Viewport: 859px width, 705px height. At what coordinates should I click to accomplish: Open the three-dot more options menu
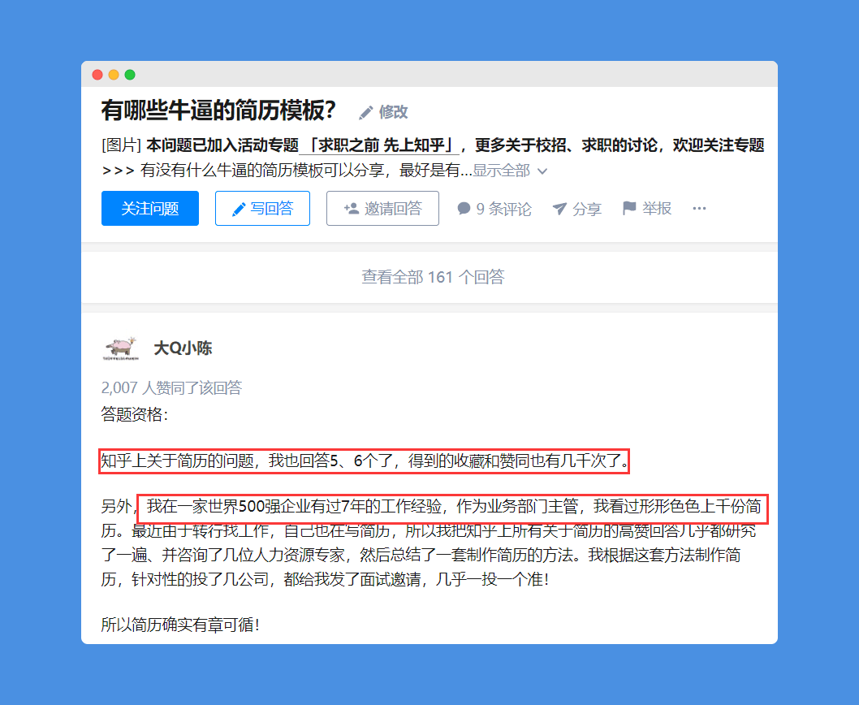699,208
